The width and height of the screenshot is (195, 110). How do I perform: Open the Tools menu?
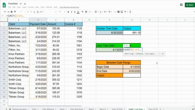click(x=42, y=7)
